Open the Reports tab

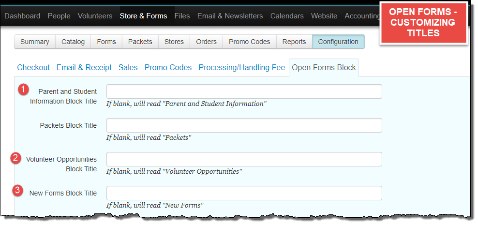pos(294,42)
